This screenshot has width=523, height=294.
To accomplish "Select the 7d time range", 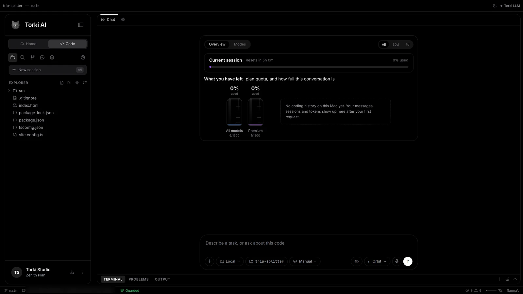I will pos(407,44).
